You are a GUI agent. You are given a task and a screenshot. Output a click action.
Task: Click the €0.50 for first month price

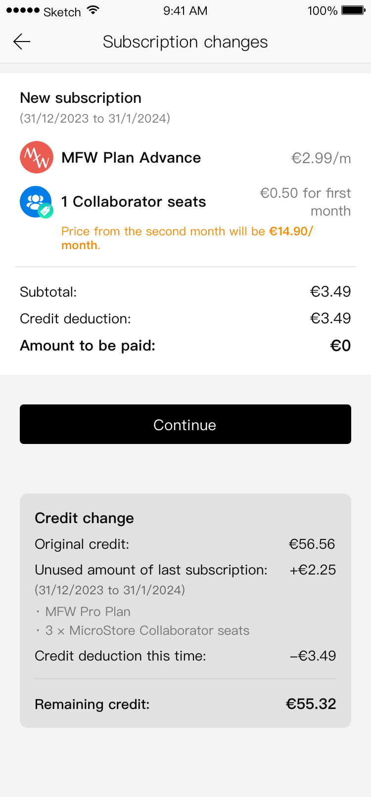tap(306, 202)
